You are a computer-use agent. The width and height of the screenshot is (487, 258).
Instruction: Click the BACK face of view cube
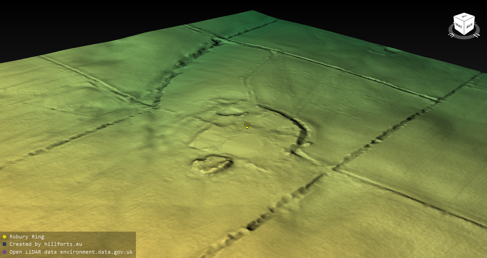coord(469,25)
